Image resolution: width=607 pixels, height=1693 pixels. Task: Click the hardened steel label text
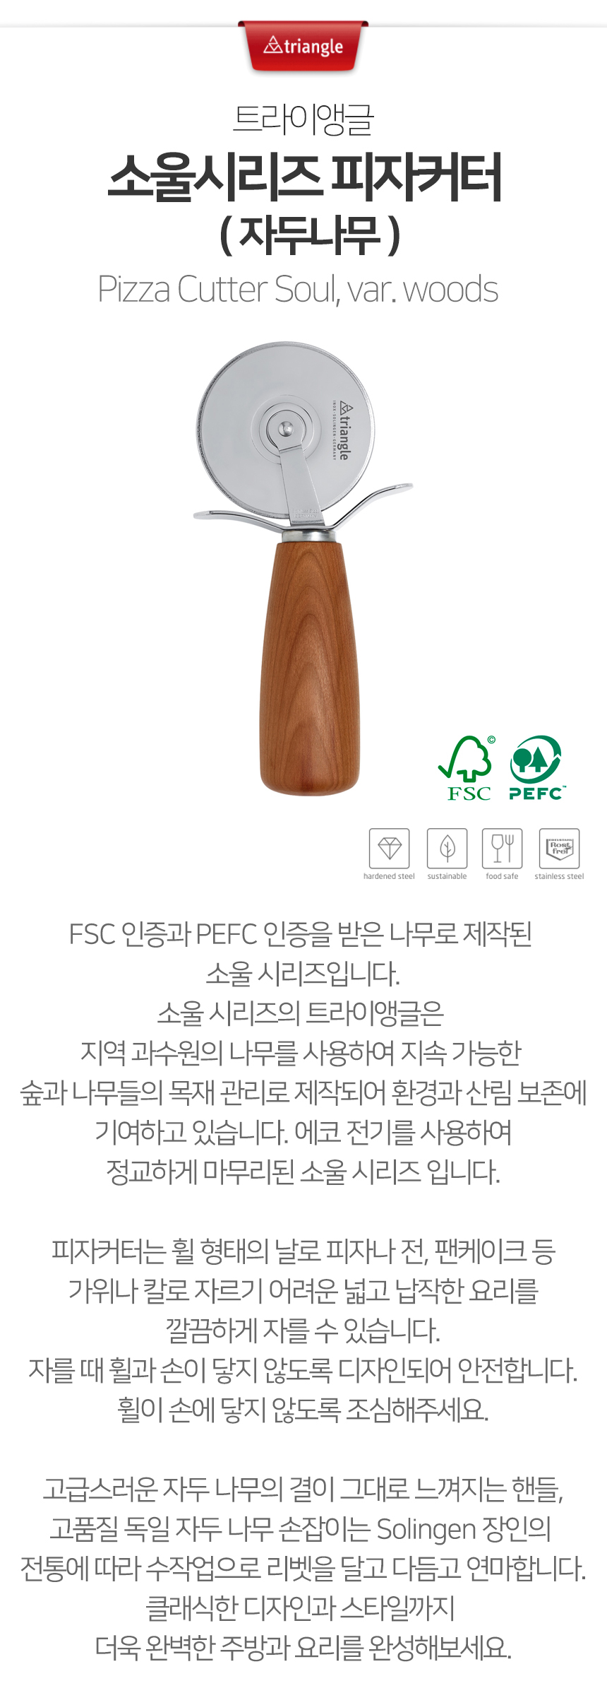[389, 876]
